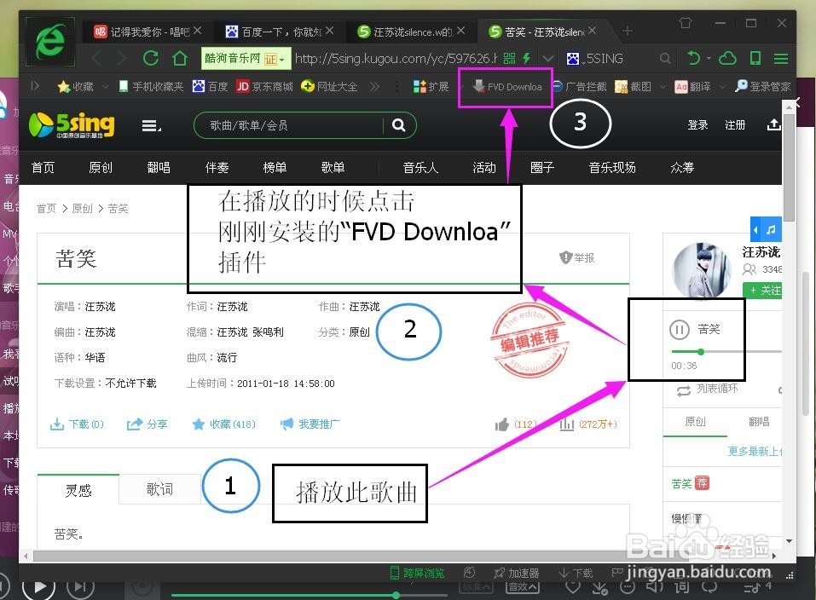Image resolution: width=816 pixels, height=600 pixels.
Task: Open the 网址大全 bookmark
Action: (x=329, y=86)
